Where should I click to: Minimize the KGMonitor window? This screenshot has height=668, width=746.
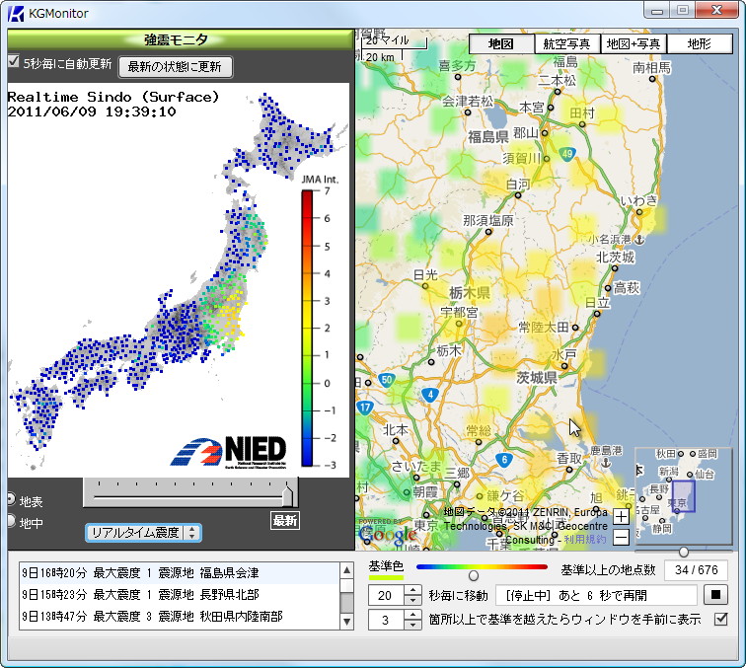point(657,10)
